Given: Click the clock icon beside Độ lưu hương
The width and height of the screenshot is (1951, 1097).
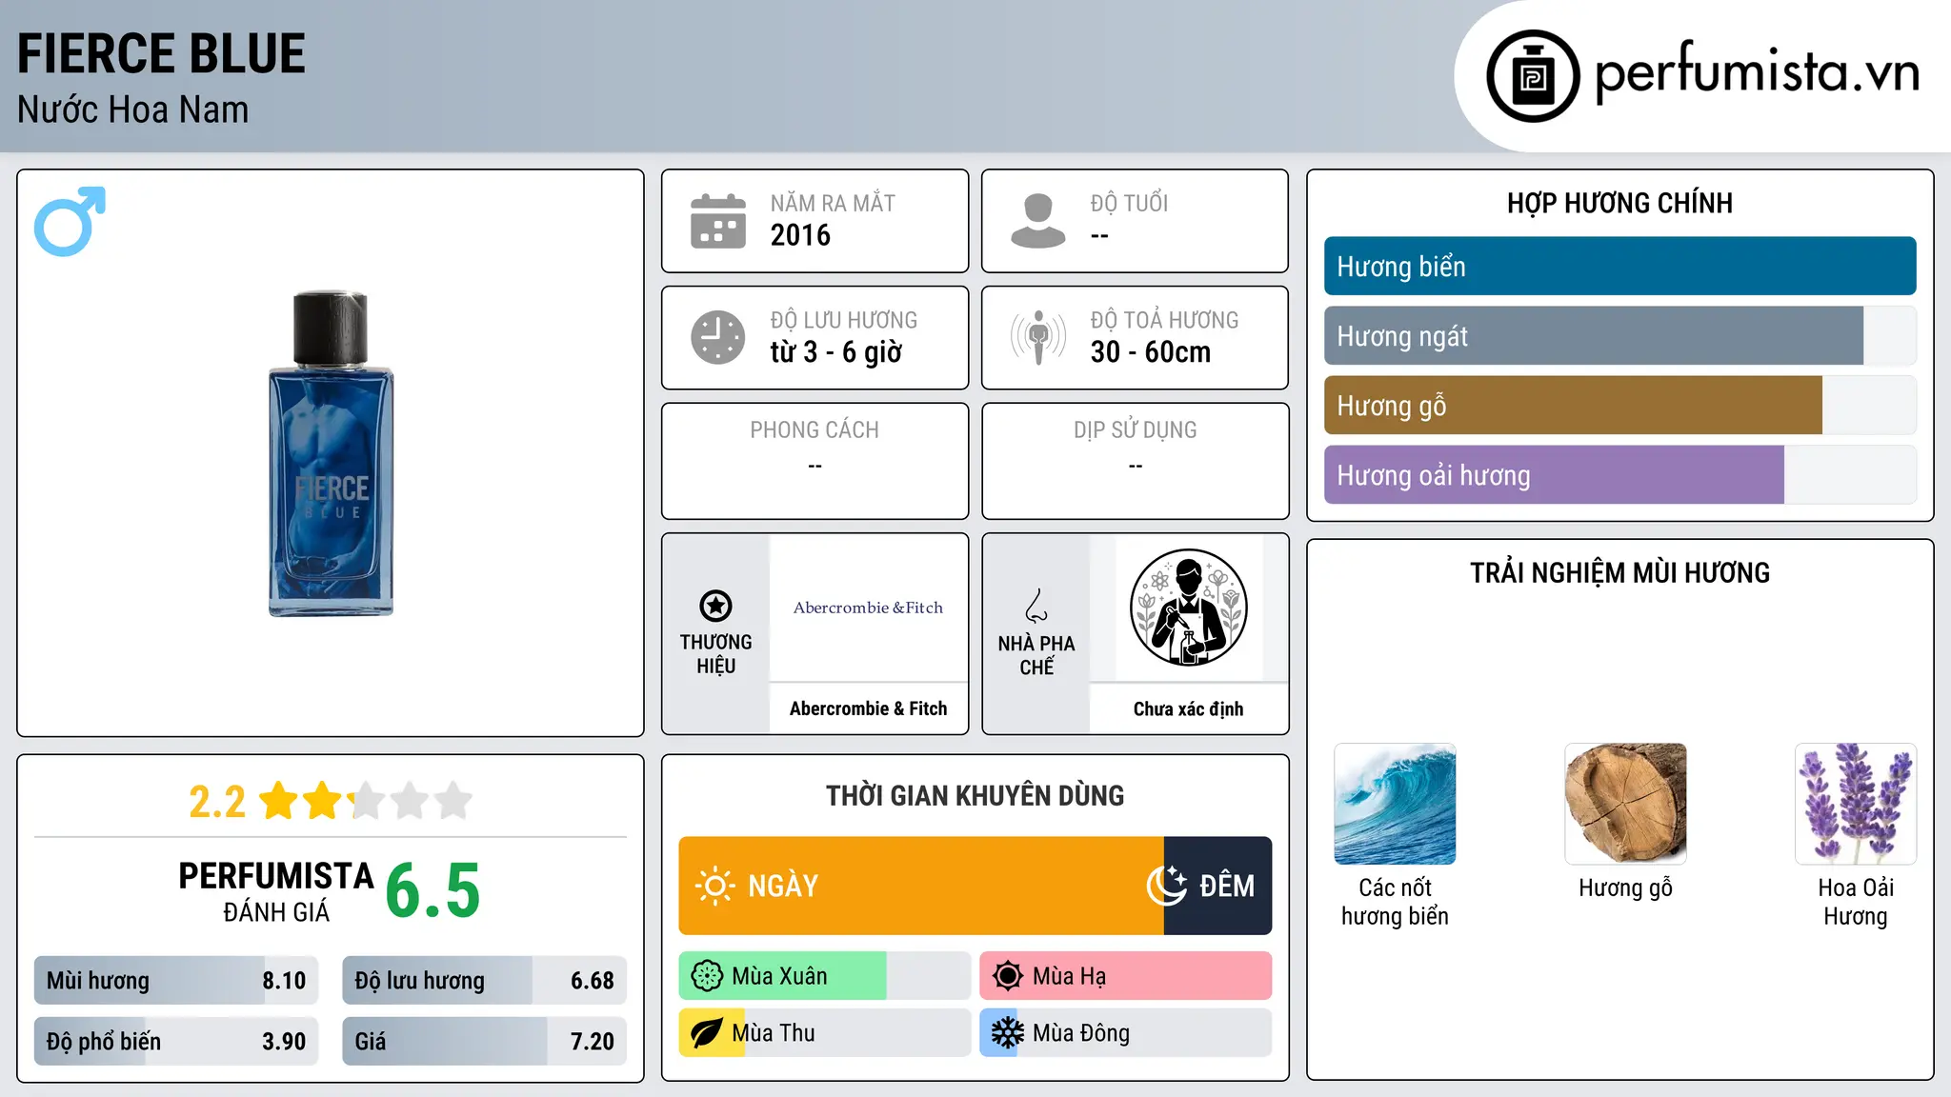Looking at the screenshot, I should point(718,337).
